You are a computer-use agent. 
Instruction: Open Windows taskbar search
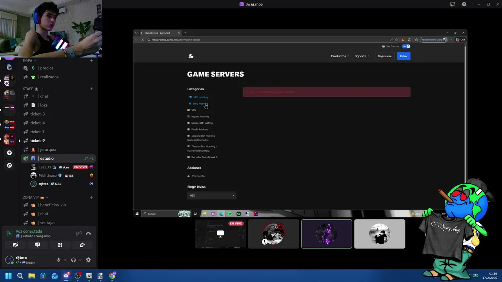20,276
